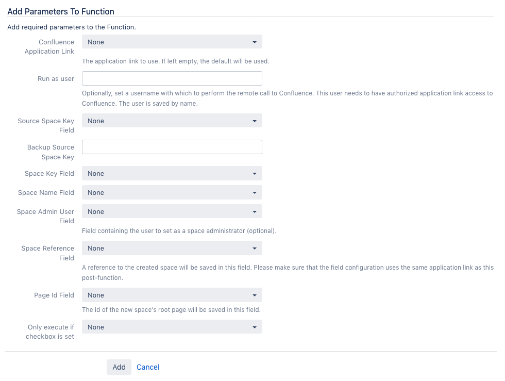Expand the Space Name Field selector
The image size is (505, 381).
[x=172, y=192]
